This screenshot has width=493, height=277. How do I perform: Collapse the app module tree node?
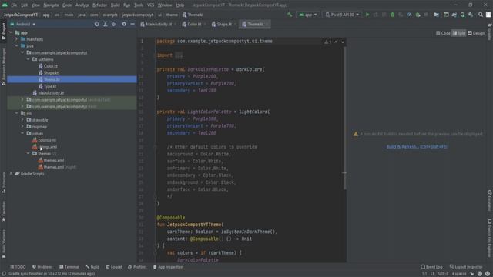pyautogui.click(x=11, y=32)
